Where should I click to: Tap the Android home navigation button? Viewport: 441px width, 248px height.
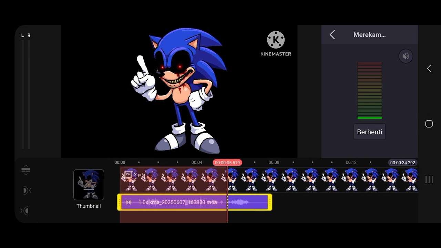click(429, 124)
